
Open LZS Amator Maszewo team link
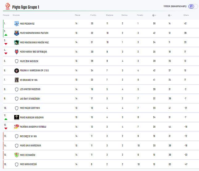[30, 89]
